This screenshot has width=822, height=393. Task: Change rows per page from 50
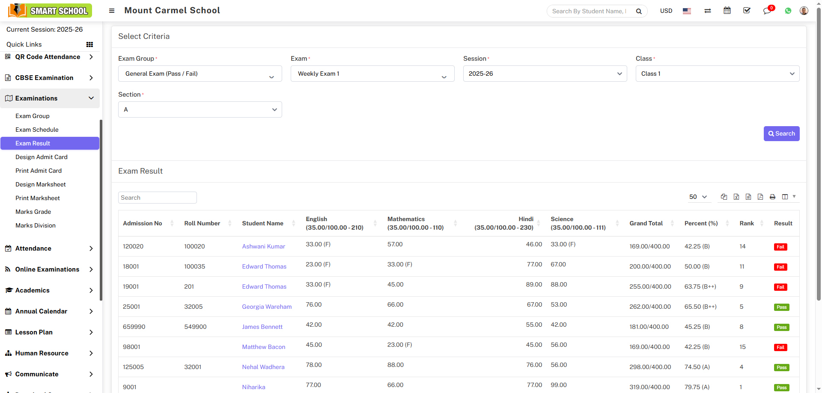pos(697,197)
